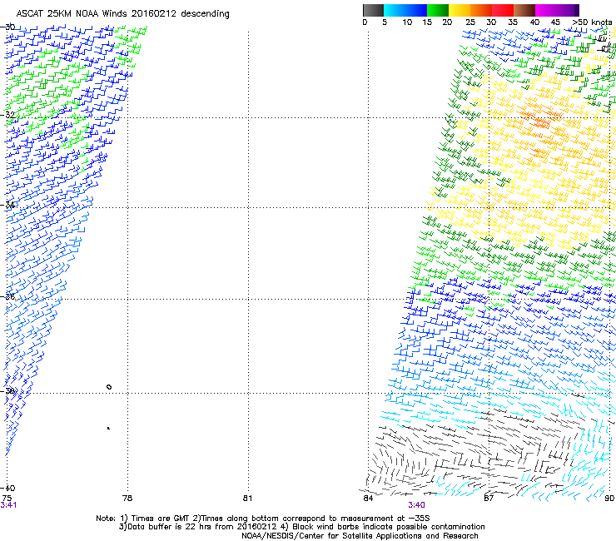This screenshot has width=616, height=541.
Task: Click the longitude label '87'
Action: tap(489, 498)
